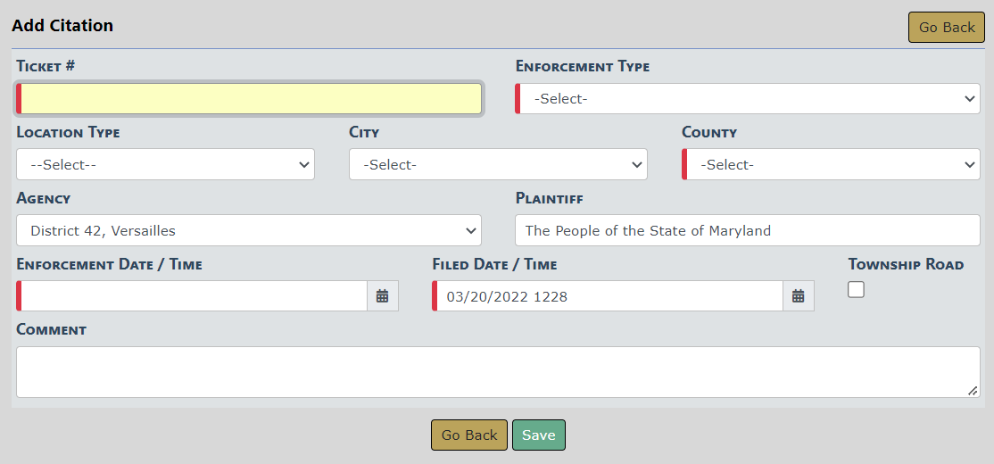This screenshot has width=994, height=464.
Task: Grab the Comment box resize handle
Action: [x=972, y=390]
